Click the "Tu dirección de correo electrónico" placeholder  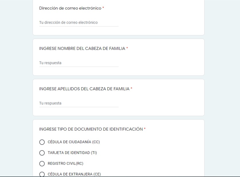tap(69, 23)
